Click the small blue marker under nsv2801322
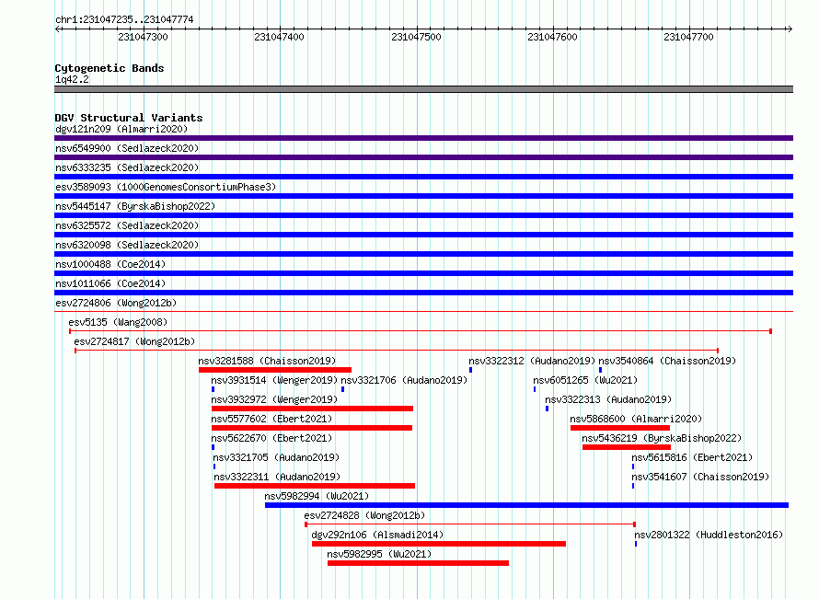 636,544
